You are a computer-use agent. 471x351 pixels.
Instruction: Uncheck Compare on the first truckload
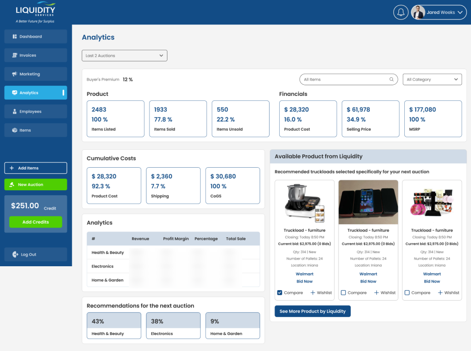click(280, 292)
